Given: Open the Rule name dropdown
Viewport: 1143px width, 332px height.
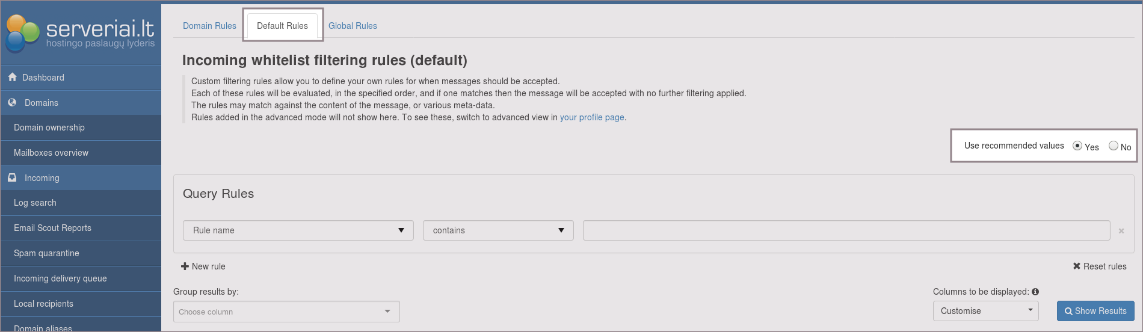Looking at the screenshot, I should [x=298, y=230].
